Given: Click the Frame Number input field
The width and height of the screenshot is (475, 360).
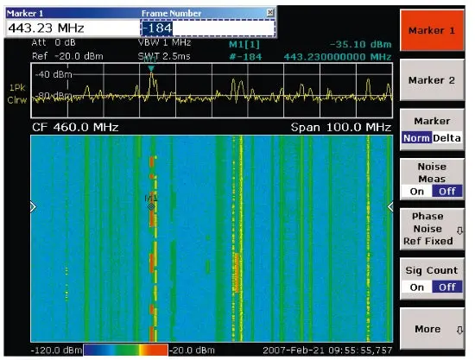Looking at the screenshot, I should (x=208, y=28).
